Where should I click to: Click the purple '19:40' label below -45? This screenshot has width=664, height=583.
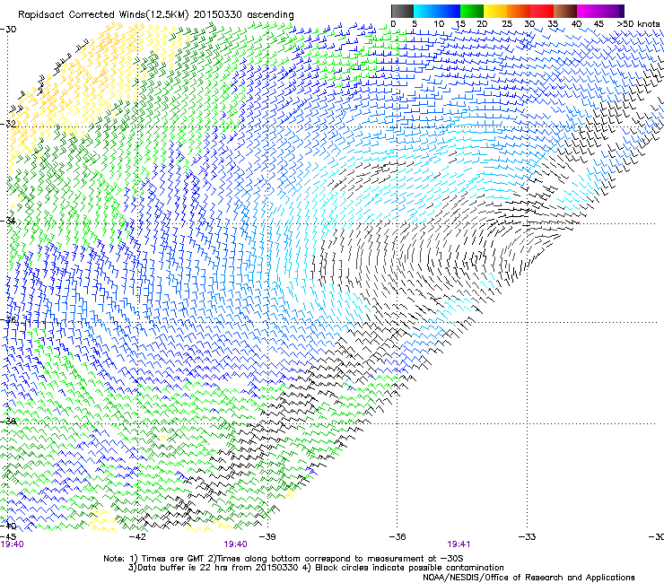tap(13, 544)
